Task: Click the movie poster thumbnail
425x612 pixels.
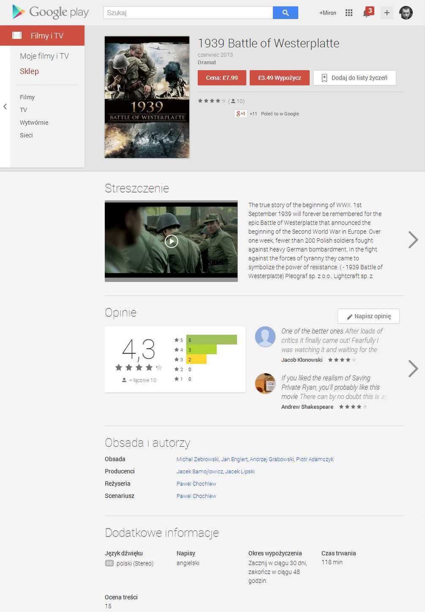Action: (x=147, y=97)
